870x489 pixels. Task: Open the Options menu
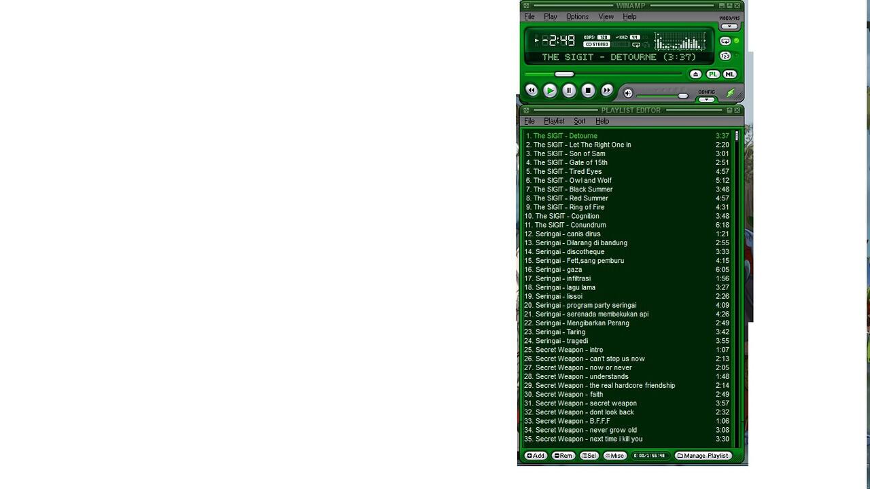(x=578, y=17)
